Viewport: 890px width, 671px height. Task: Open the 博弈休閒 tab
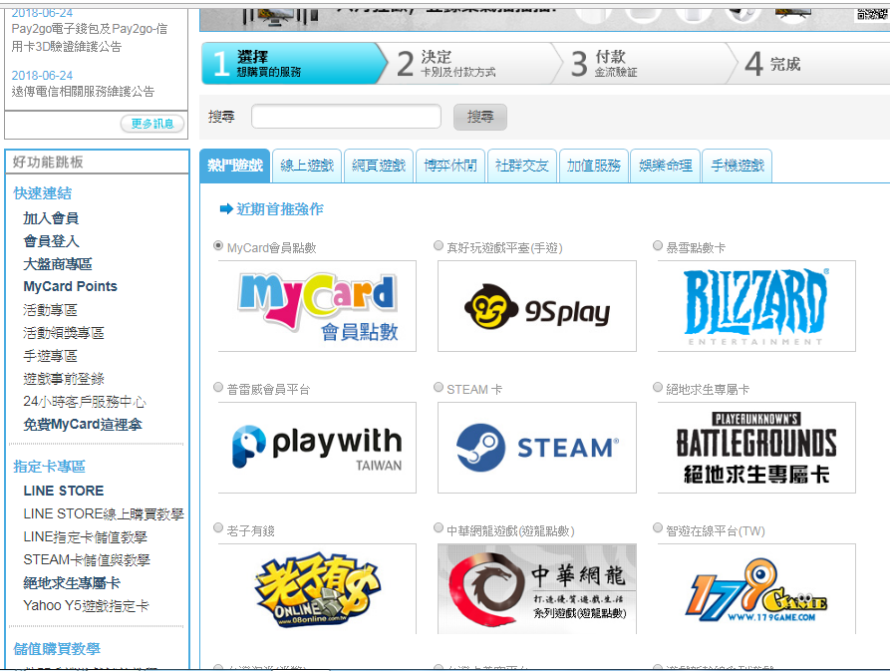450,166
